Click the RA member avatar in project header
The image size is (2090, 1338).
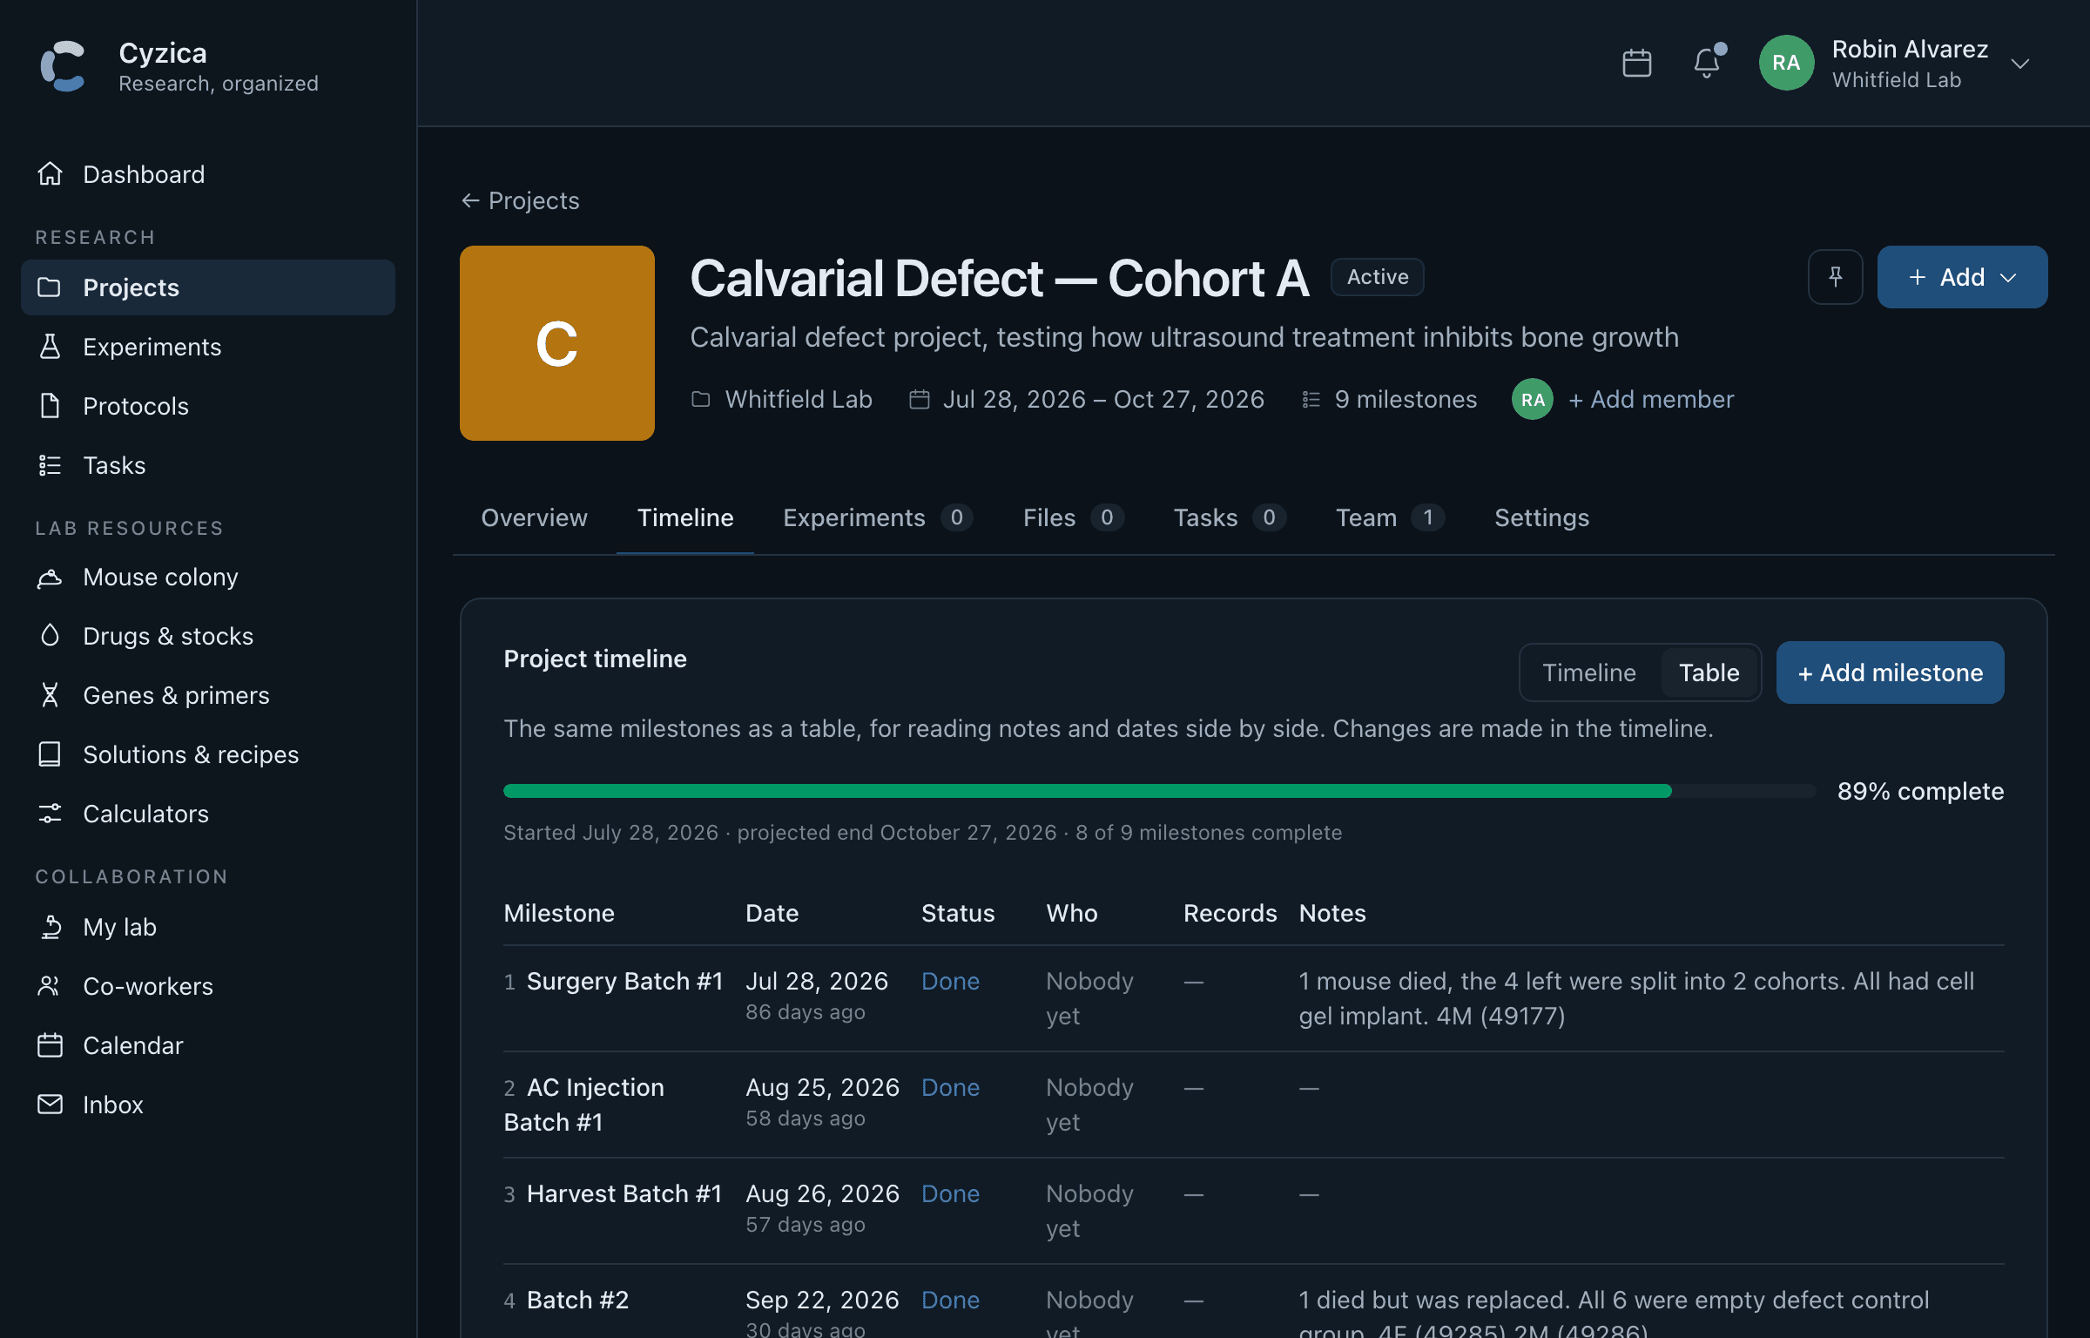(x=1533, y=399)
